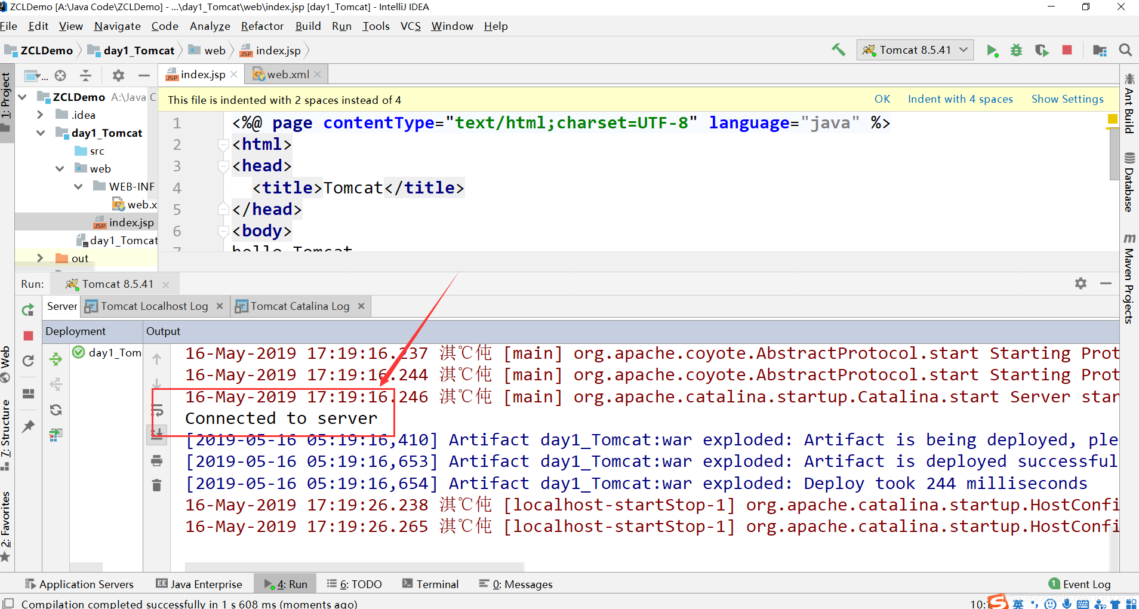The image size is (1139, 609).
Task: Click the locate/scroll from source target icon
Action: 60,75
